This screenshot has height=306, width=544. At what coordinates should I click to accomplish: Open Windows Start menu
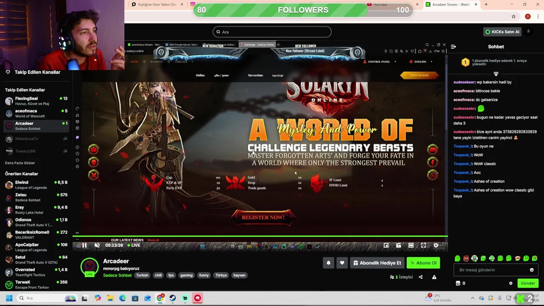(9, 298)
